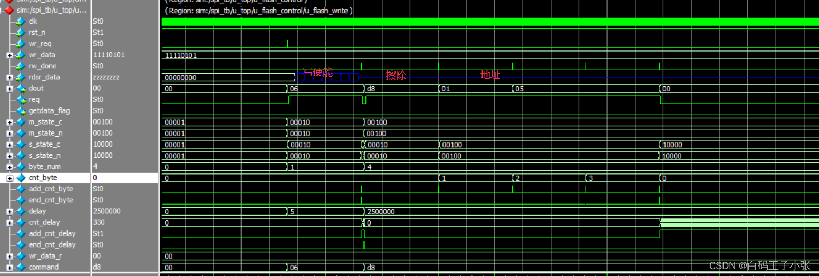Click the byte_num value 4 in values column
The height and width of the screenshot is (276, 819).
click(x=95, y=167)
